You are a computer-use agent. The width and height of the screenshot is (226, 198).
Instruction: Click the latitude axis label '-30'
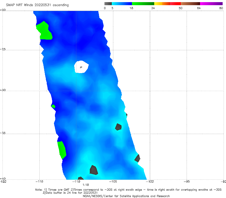pyautogui.click(x=3, y=90)
